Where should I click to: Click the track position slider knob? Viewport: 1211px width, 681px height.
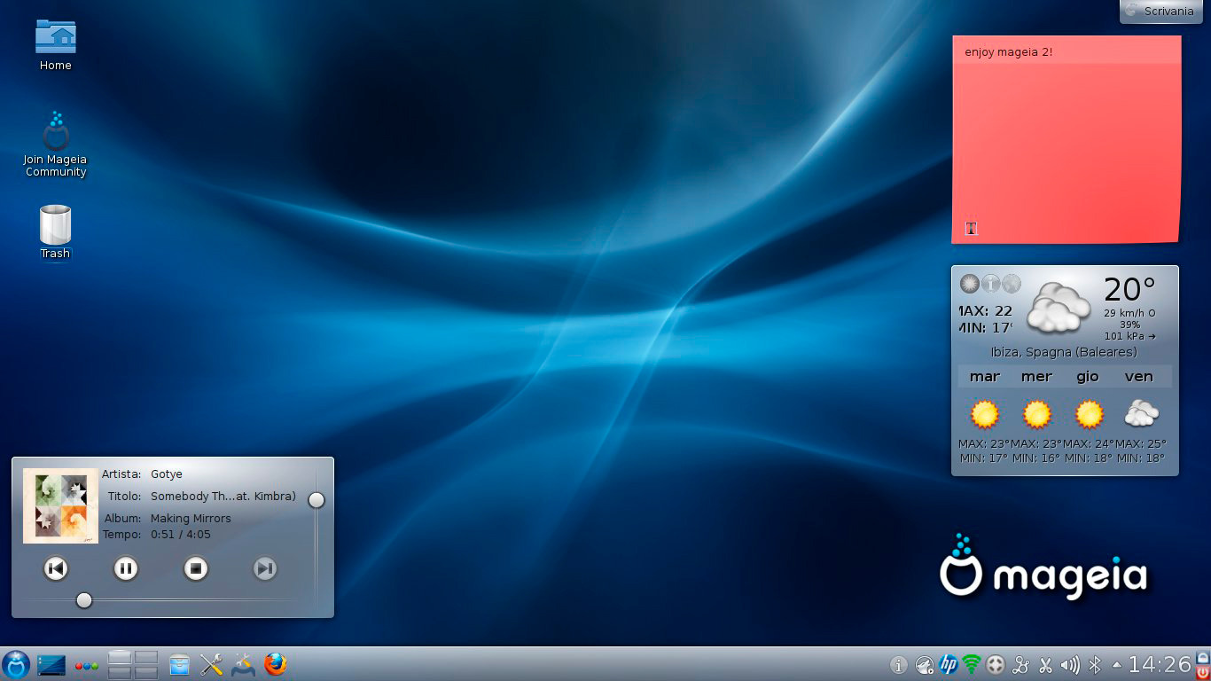[x=84, y=600]
